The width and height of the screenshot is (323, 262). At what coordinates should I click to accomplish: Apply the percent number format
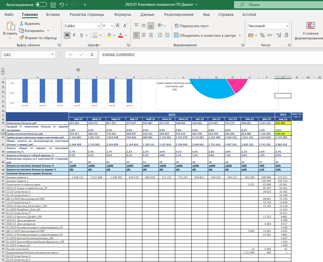coord(262,36)
